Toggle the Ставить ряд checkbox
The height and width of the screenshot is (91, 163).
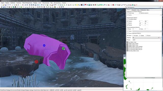(x=127, y=13)
